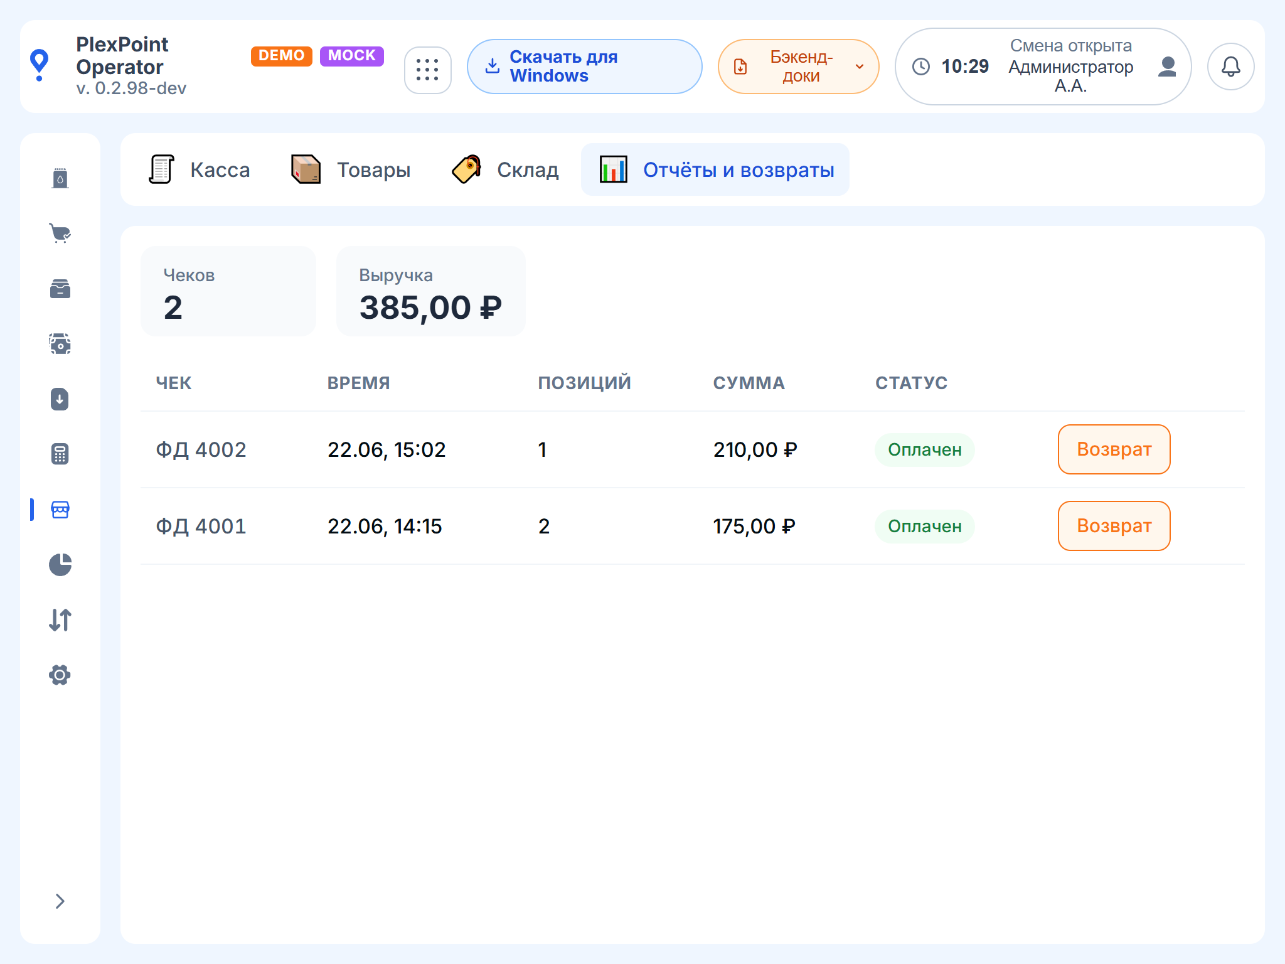The height and width of the screenshot is (964, 1285).
Task: Click the bar chart icon on Отчёты tab
Action: pyautogui.click(x=613, y=169)
